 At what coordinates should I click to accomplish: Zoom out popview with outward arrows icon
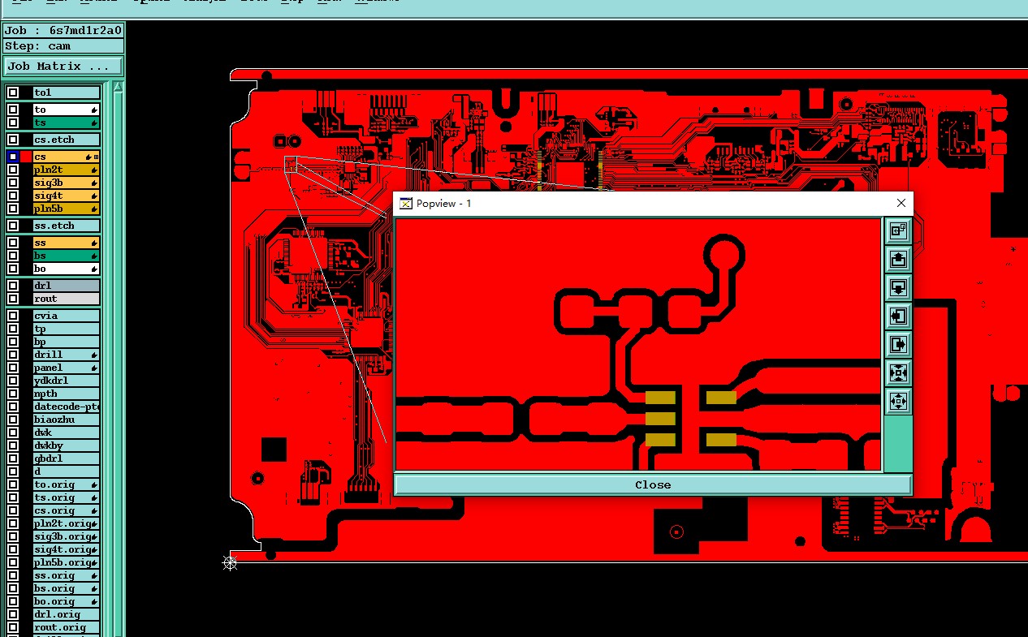[897, 401]
